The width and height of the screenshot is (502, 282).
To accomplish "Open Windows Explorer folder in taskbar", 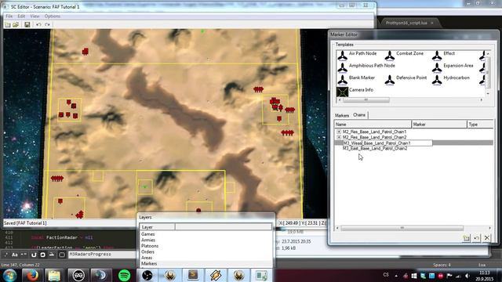I will click(x=54, y=275).
